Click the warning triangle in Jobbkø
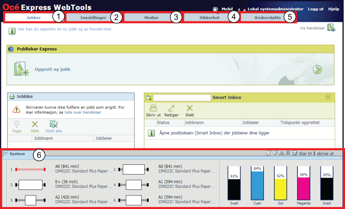 point(17,109)
